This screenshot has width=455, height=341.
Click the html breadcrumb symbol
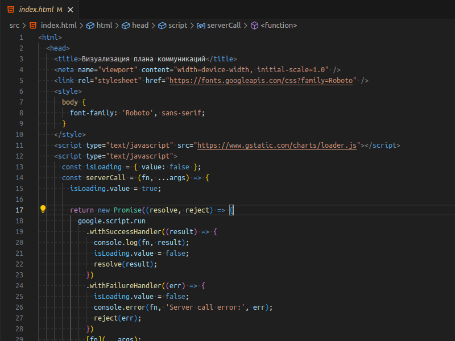click(x=104, y=26)
